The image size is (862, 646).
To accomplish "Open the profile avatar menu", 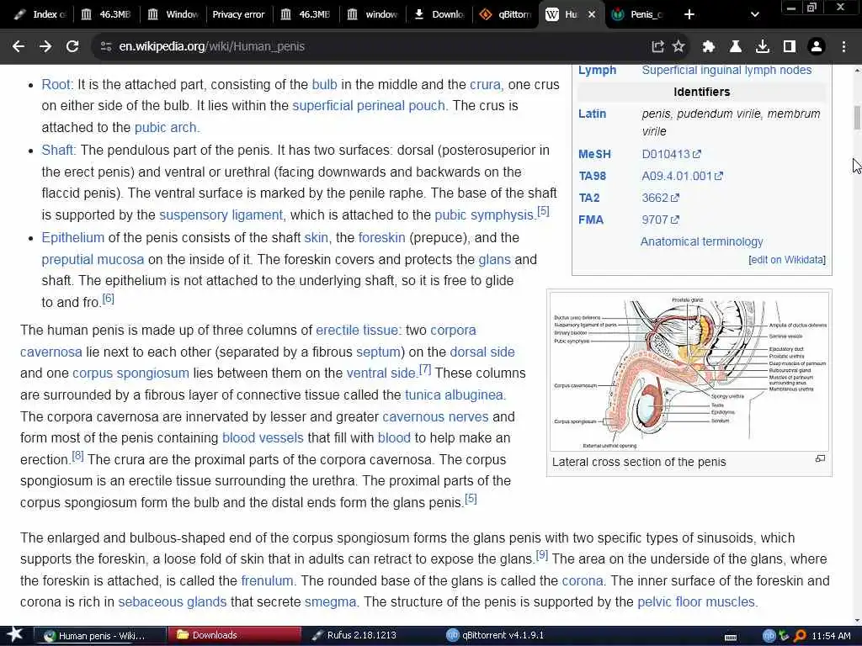I will [x=817, y=47].
